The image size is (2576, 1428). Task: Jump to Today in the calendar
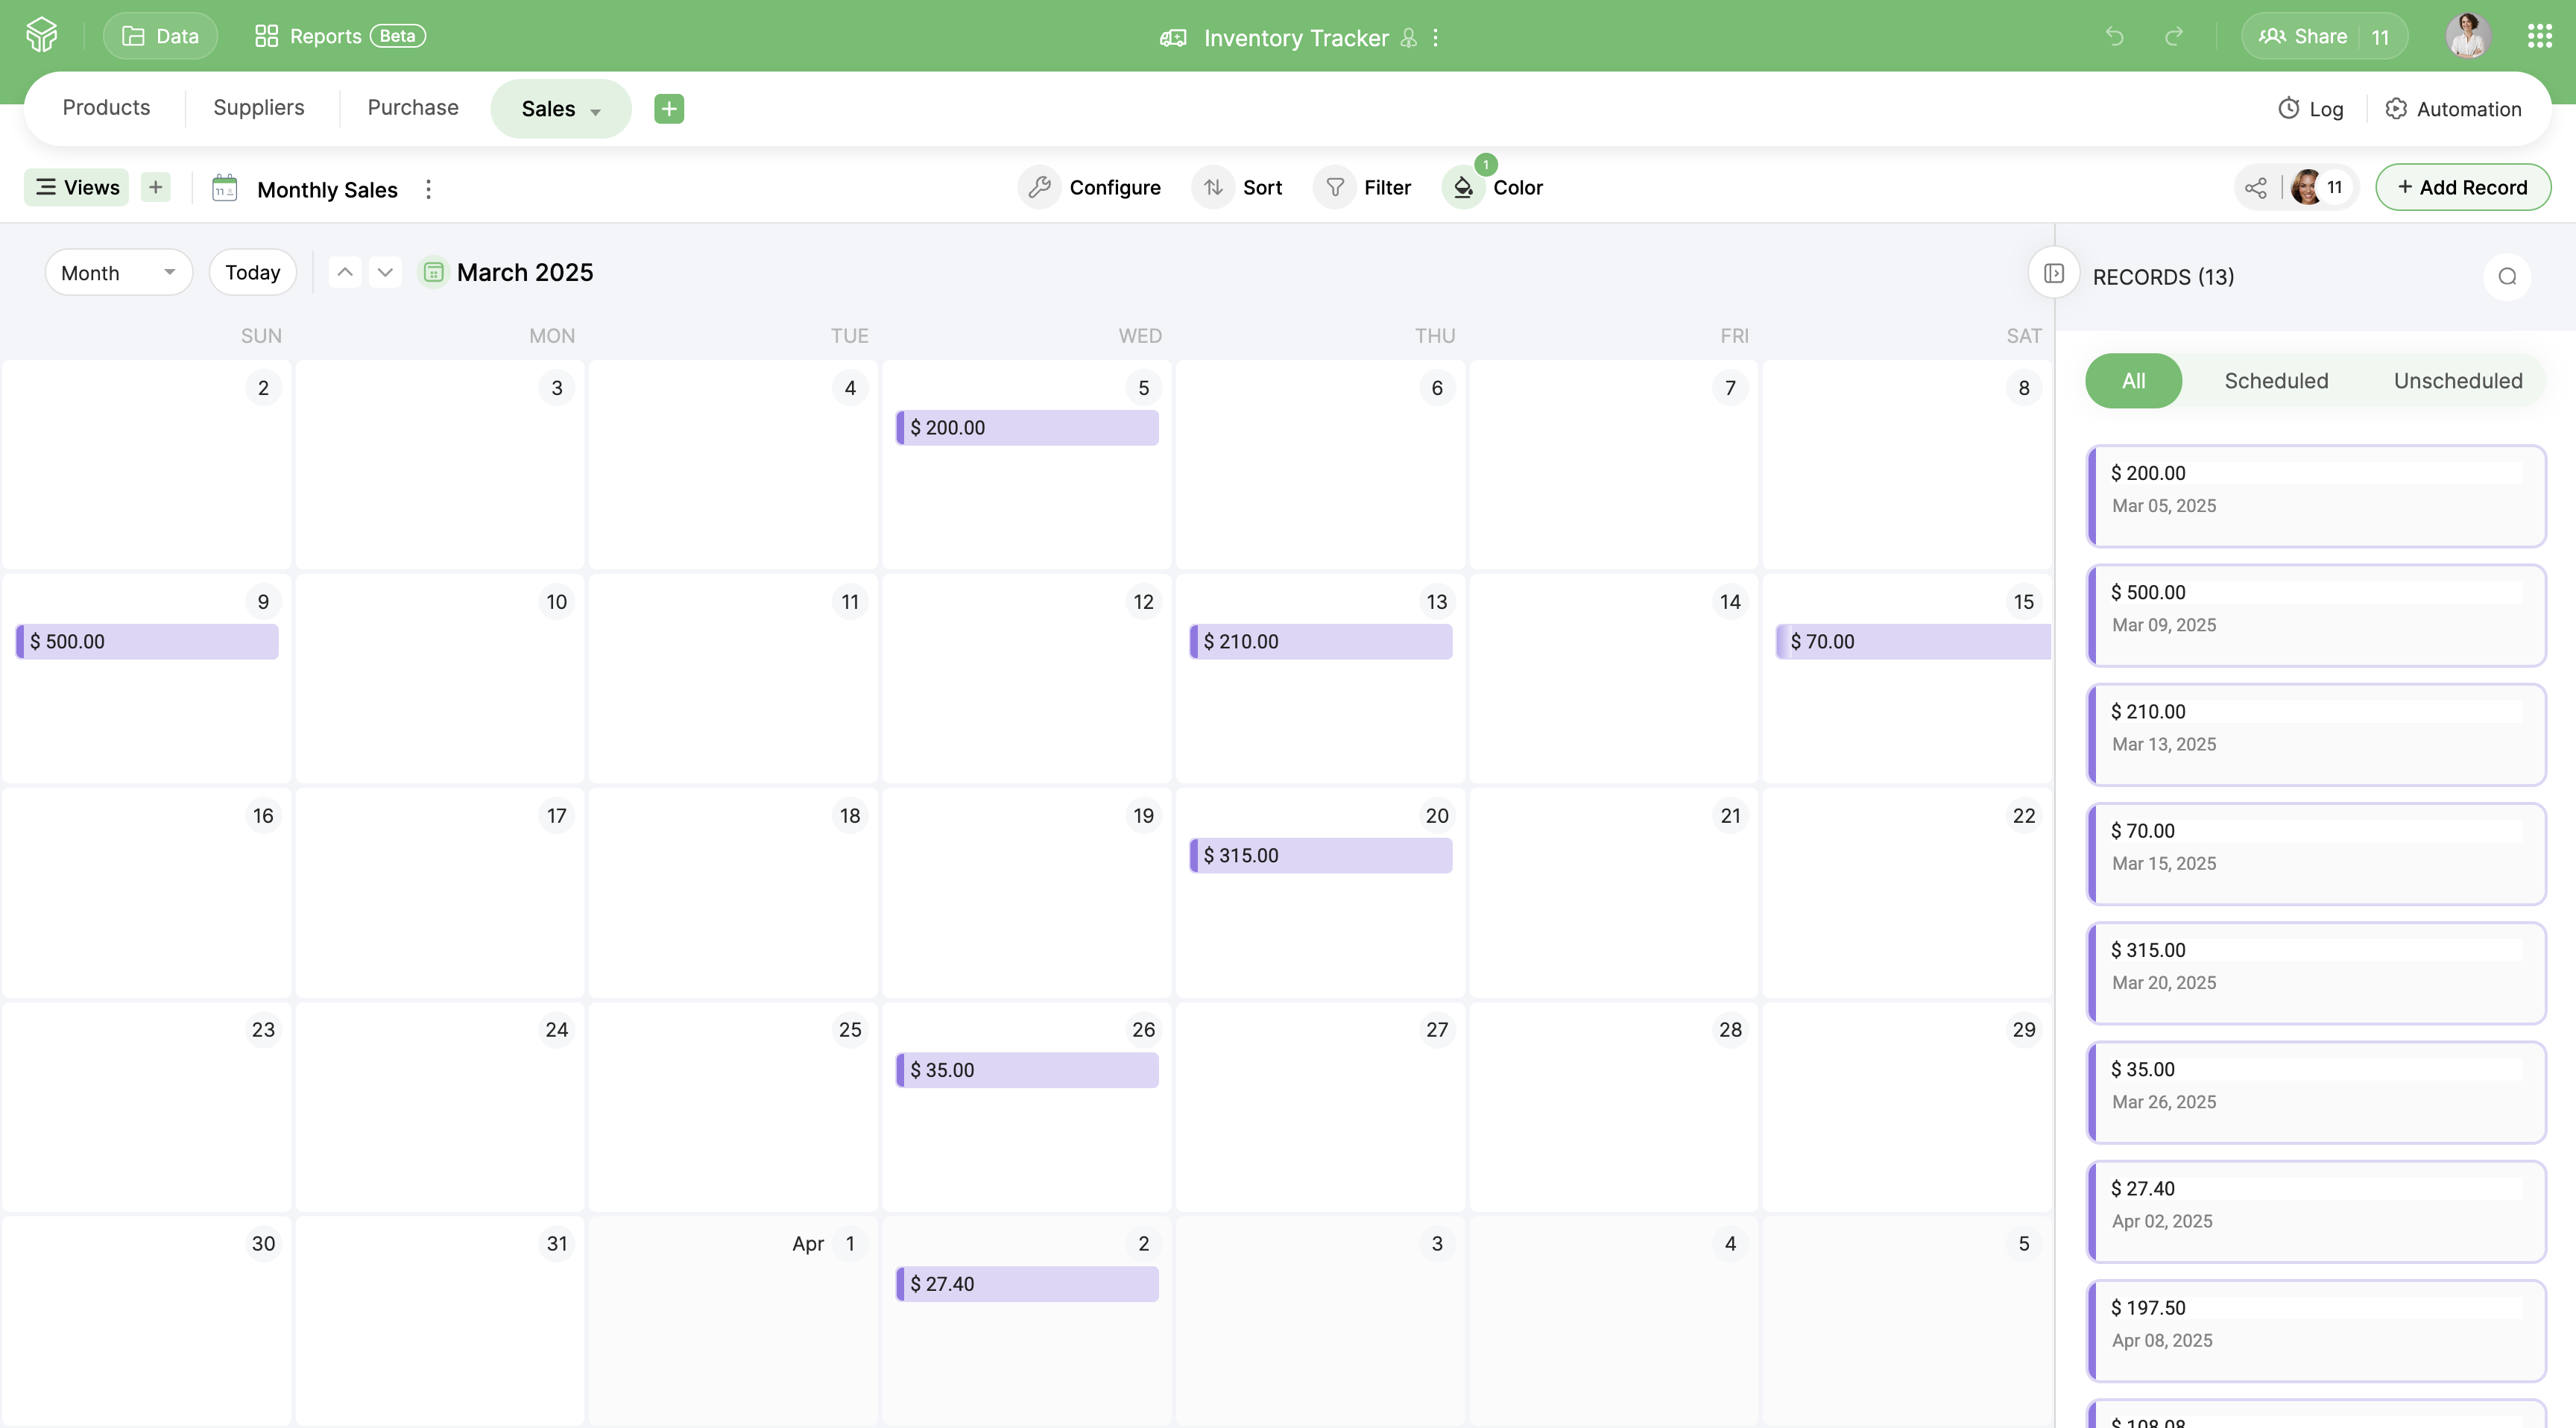click(x=252, y=272)
